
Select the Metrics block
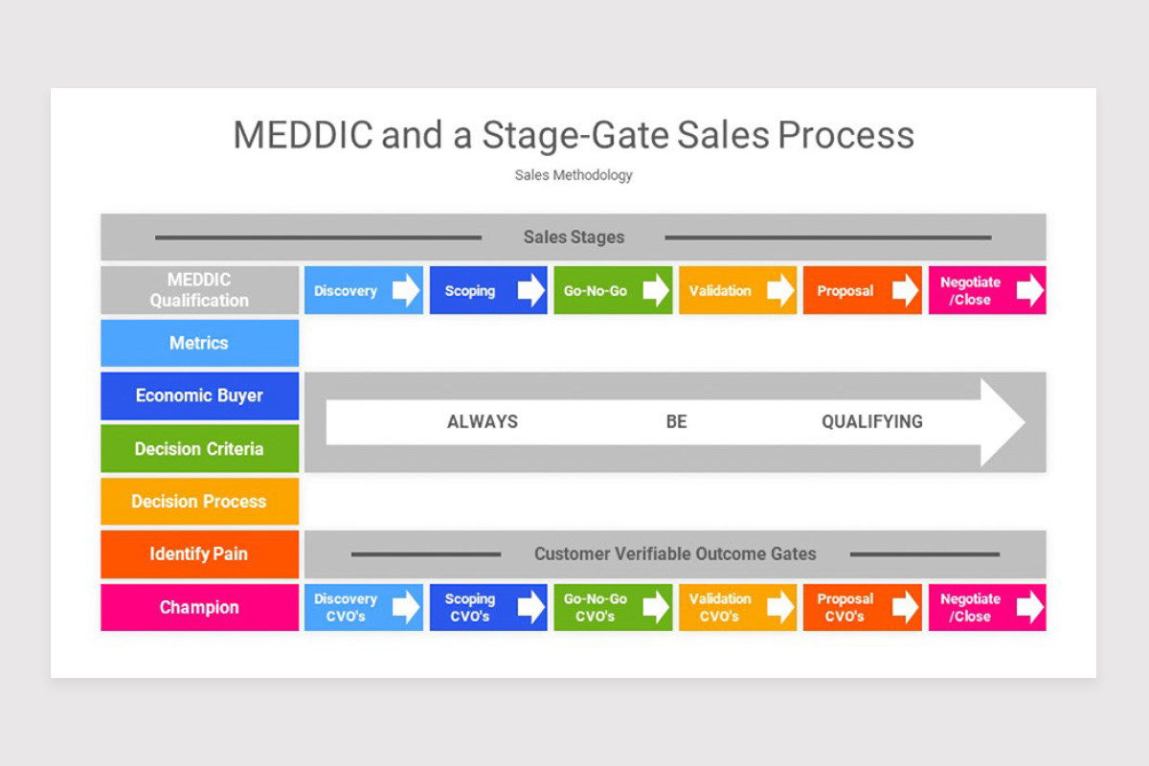point(199,343)
